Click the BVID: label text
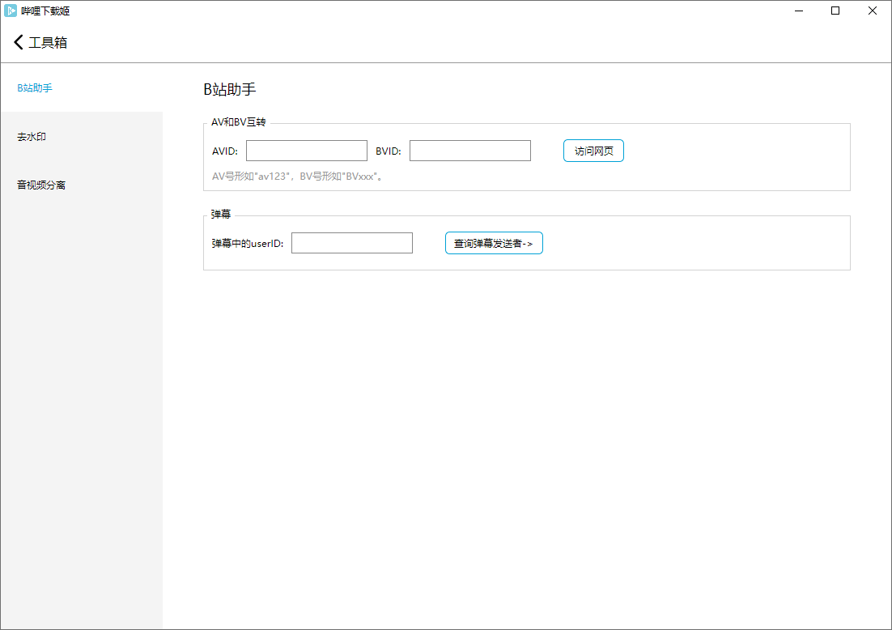The width and height of the screenshot is (892, 630). (389, 151)
